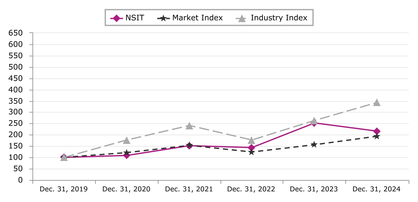
Task: Click the Industry Index triangle at Dec. 31, 2024
Action: click(x=377, y=103)
